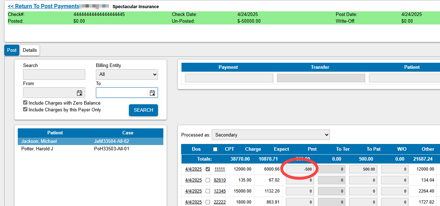Screen dimensions: 440x206
Task: Open the From date calendar picker
Action: click(x=80, y=93)
